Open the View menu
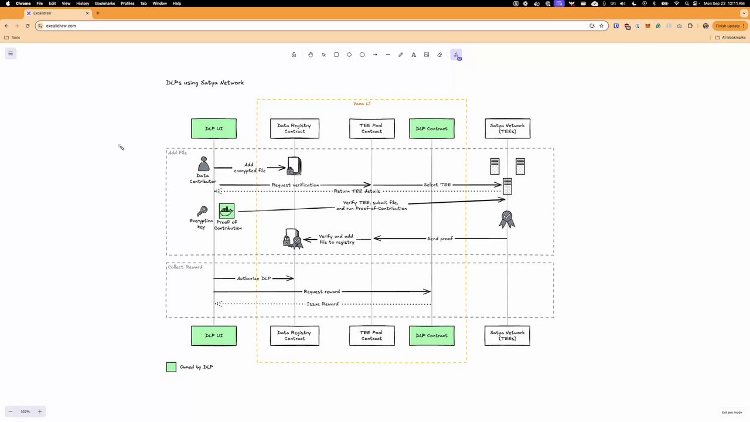Screen dimensions: 750x422 (66, 4)
